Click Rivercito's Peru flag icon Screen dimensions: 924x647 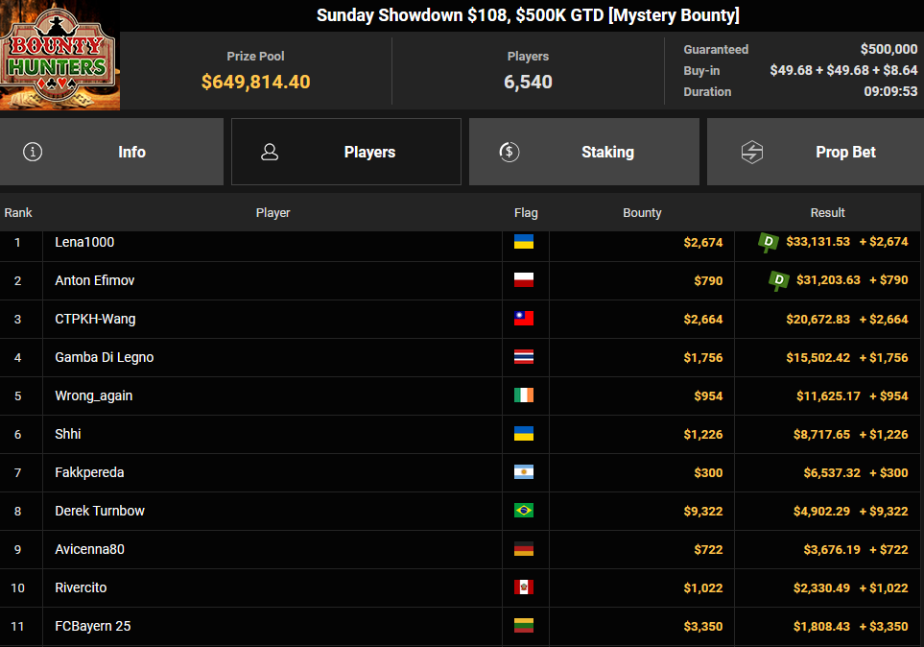pyautogui.click(x=524, y=587)
